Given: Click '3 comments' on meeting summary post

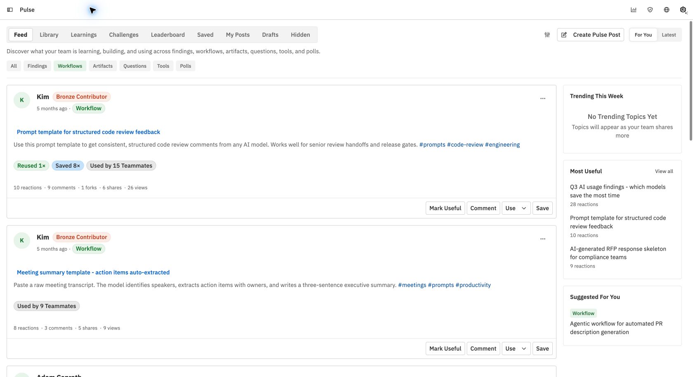Looking at the screenshot, I should tap(59, 328).
